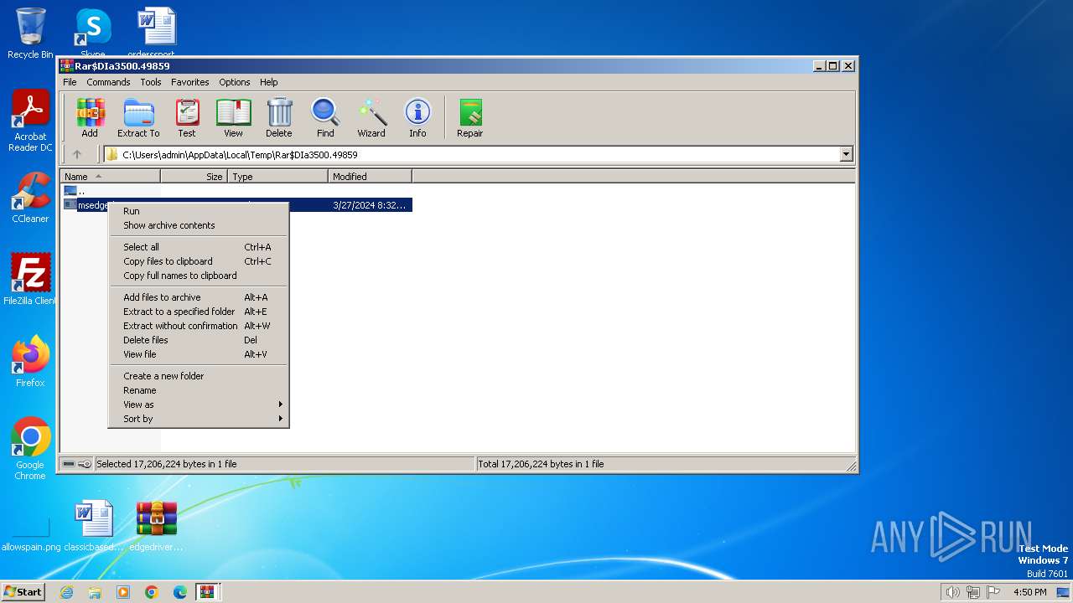Screen dimensions: 1073x603
Task: Click the Extract To toolbar icon
Action: pos(138,118)
